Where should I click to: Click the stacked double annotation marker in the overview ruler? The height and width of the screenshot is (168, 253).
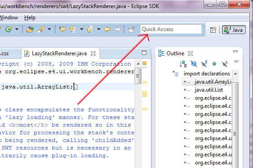point(145,94)
